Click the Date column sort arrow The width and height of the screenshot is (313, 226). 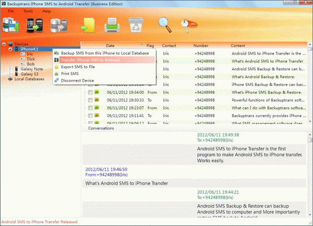coord(142,44)
